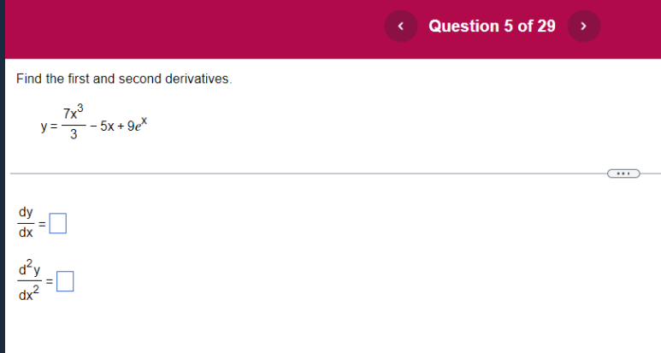This screenshot has width=661, height=353.
Task: Click the equals sign beside the second derivative box
Action: pos(50,281)
